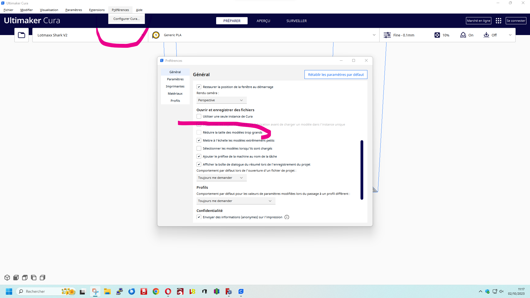This screenshot has width=530, height=298.
Task: Select the Imprimantes preferences tab
Action: click(x=175, y=86)
